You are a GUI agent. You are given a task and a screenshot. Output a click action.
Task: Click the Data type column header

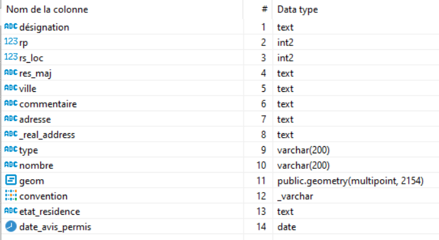[298, 10]
